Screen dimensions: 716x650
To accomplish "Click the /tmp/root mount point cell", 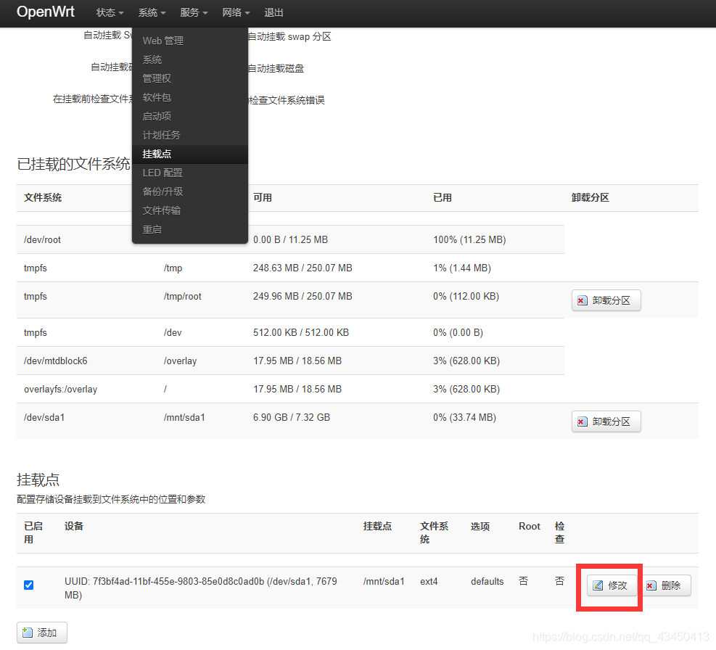I will [x=183, y=297].
